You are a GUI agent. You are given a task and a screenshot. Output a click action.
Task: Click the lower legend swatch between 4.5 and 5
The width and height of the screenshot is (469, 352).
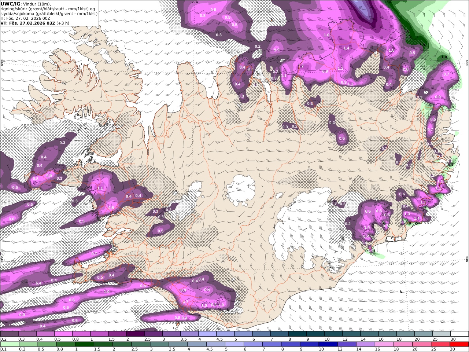click(215, 344)
